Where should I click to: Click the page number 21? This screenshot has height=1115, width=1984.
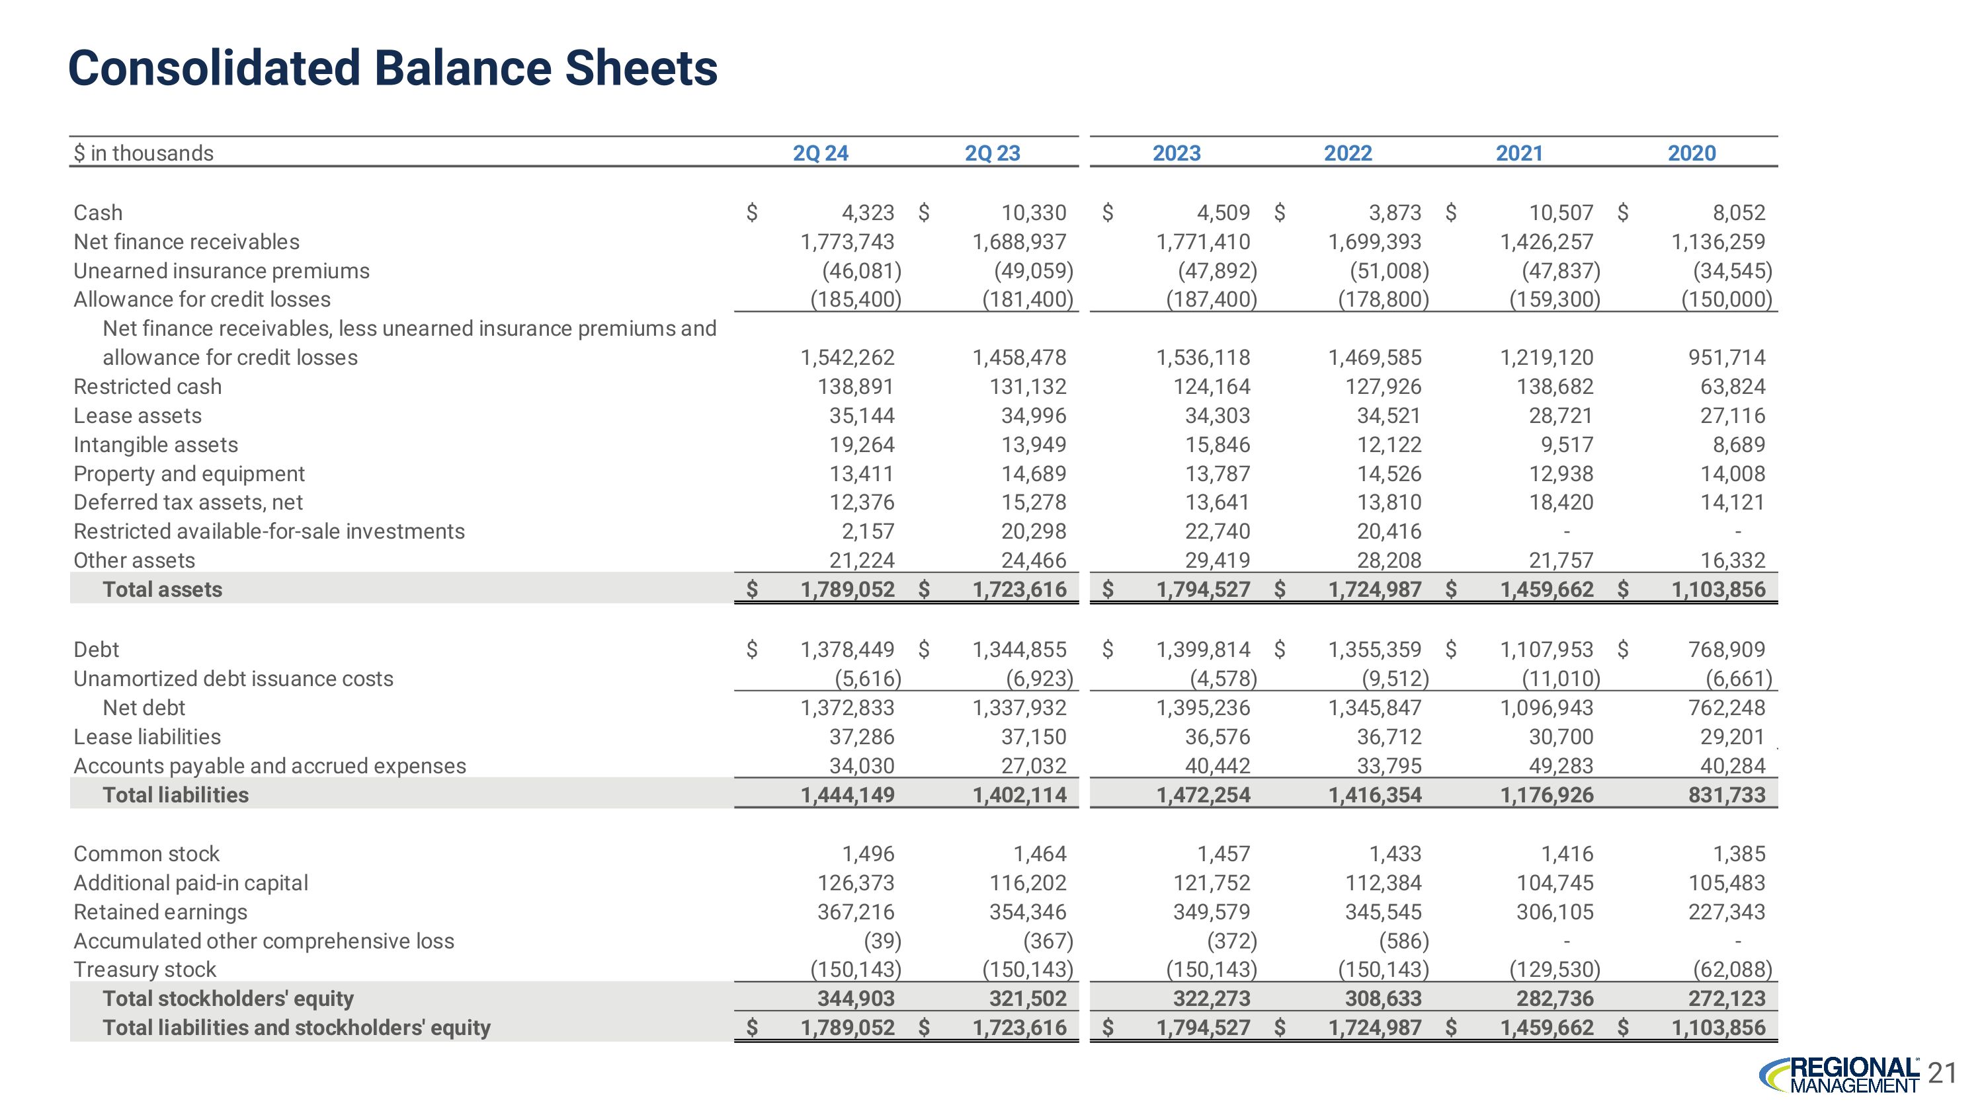point(1941,1073)
